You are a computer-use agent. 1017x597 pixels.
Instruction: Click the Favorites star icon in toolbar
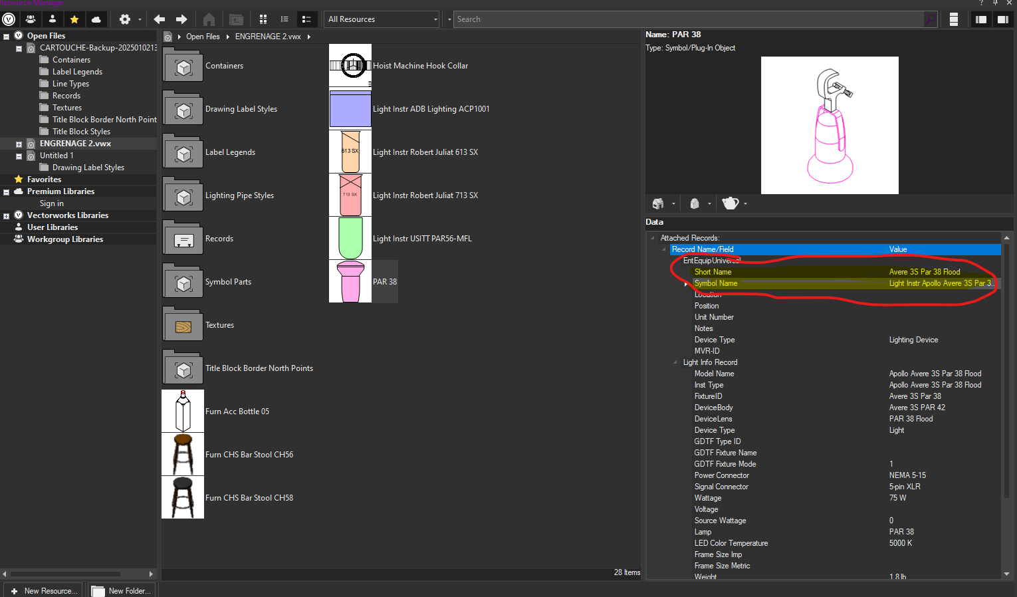74,19
